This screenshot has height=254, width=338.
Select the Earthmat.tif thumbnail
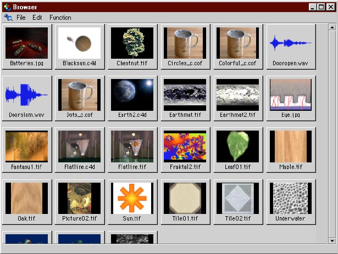[185, 95]
